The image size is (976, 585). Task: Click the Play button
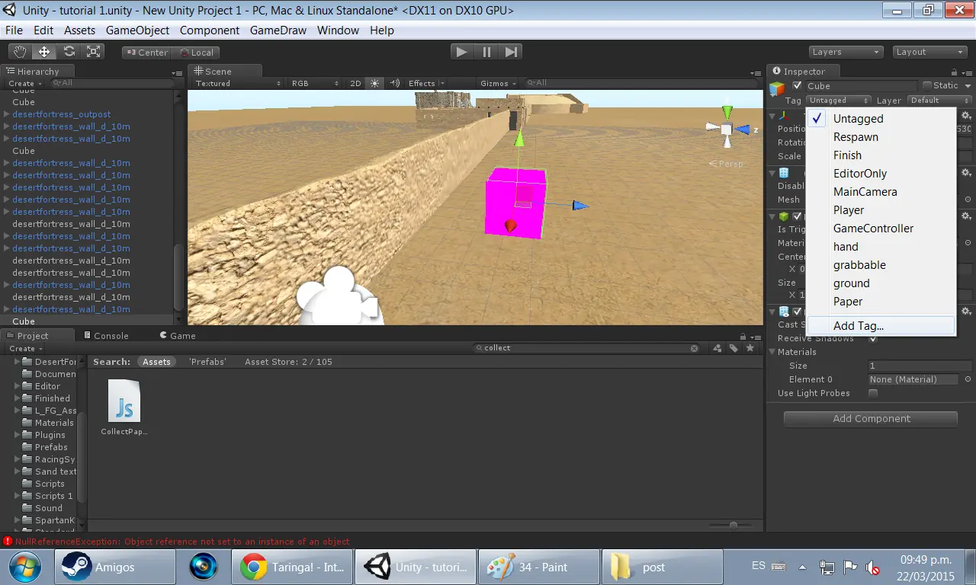click(x=461, y=52)
